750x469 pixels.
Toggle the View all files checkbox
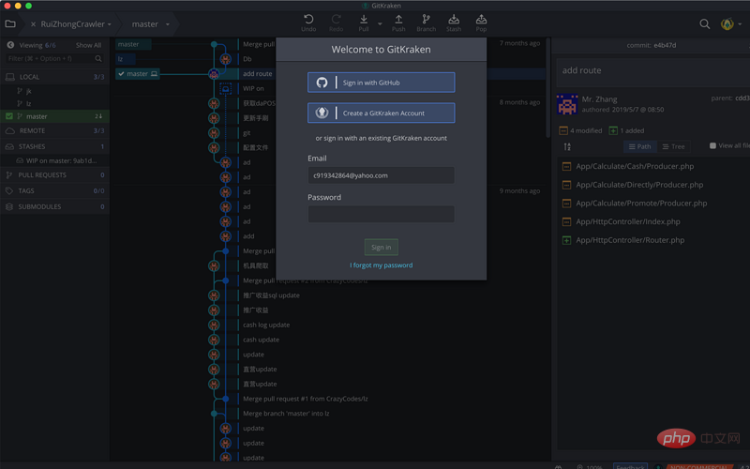click(712, 145)
